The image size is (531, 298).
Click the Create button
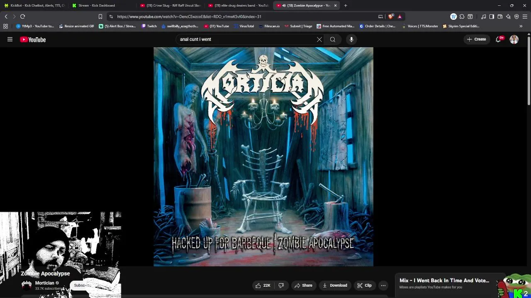click(476, 39)
